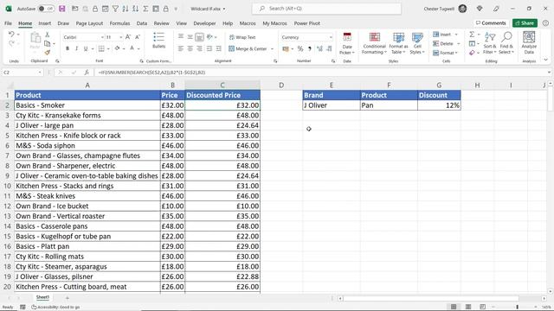This screenshot has height=311, width=554.
Task: Expand Format as Table gallery
Action: click(398, 43)
